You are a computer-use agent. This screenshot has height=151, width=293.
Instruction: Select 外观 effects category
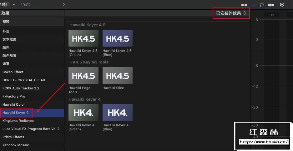[x=32, y=31]
